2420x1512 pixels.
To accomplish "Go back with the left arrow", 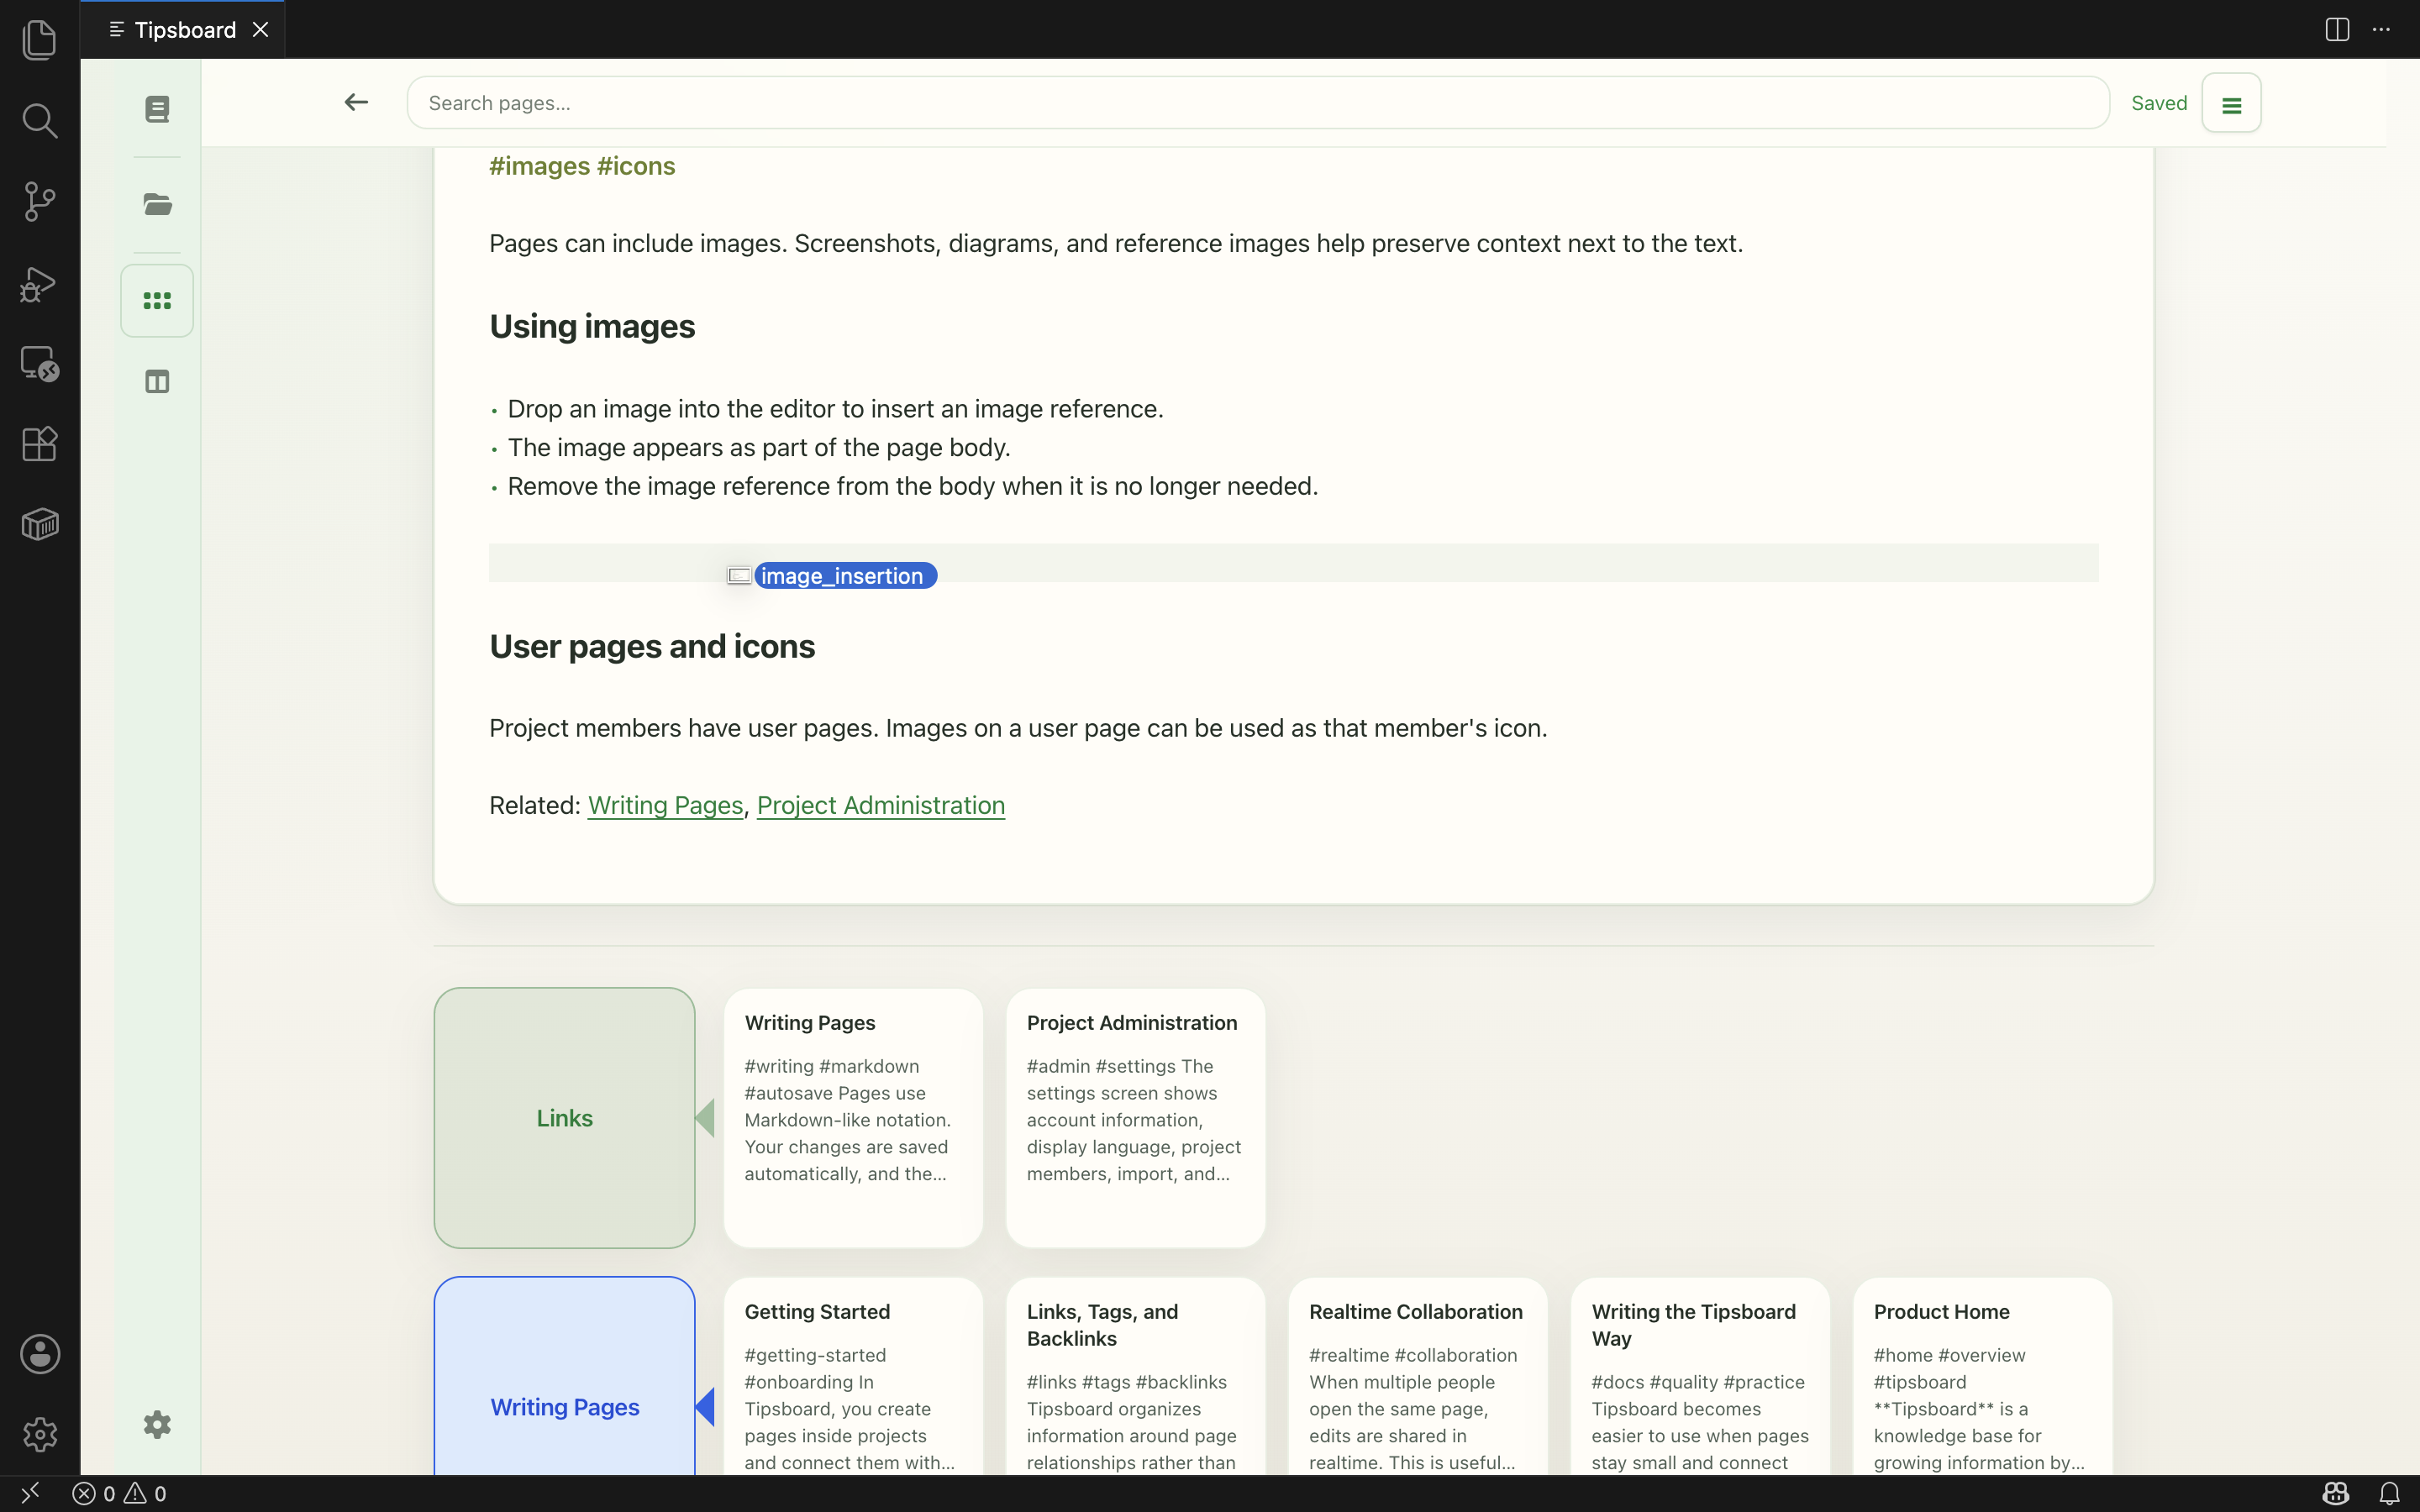I will pos(356,102).
